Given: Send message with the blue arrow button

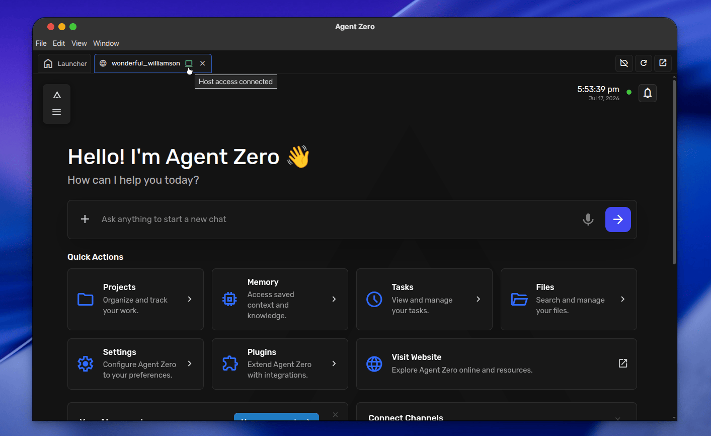Looking at the screenshot, I should [x=618, y=220].
